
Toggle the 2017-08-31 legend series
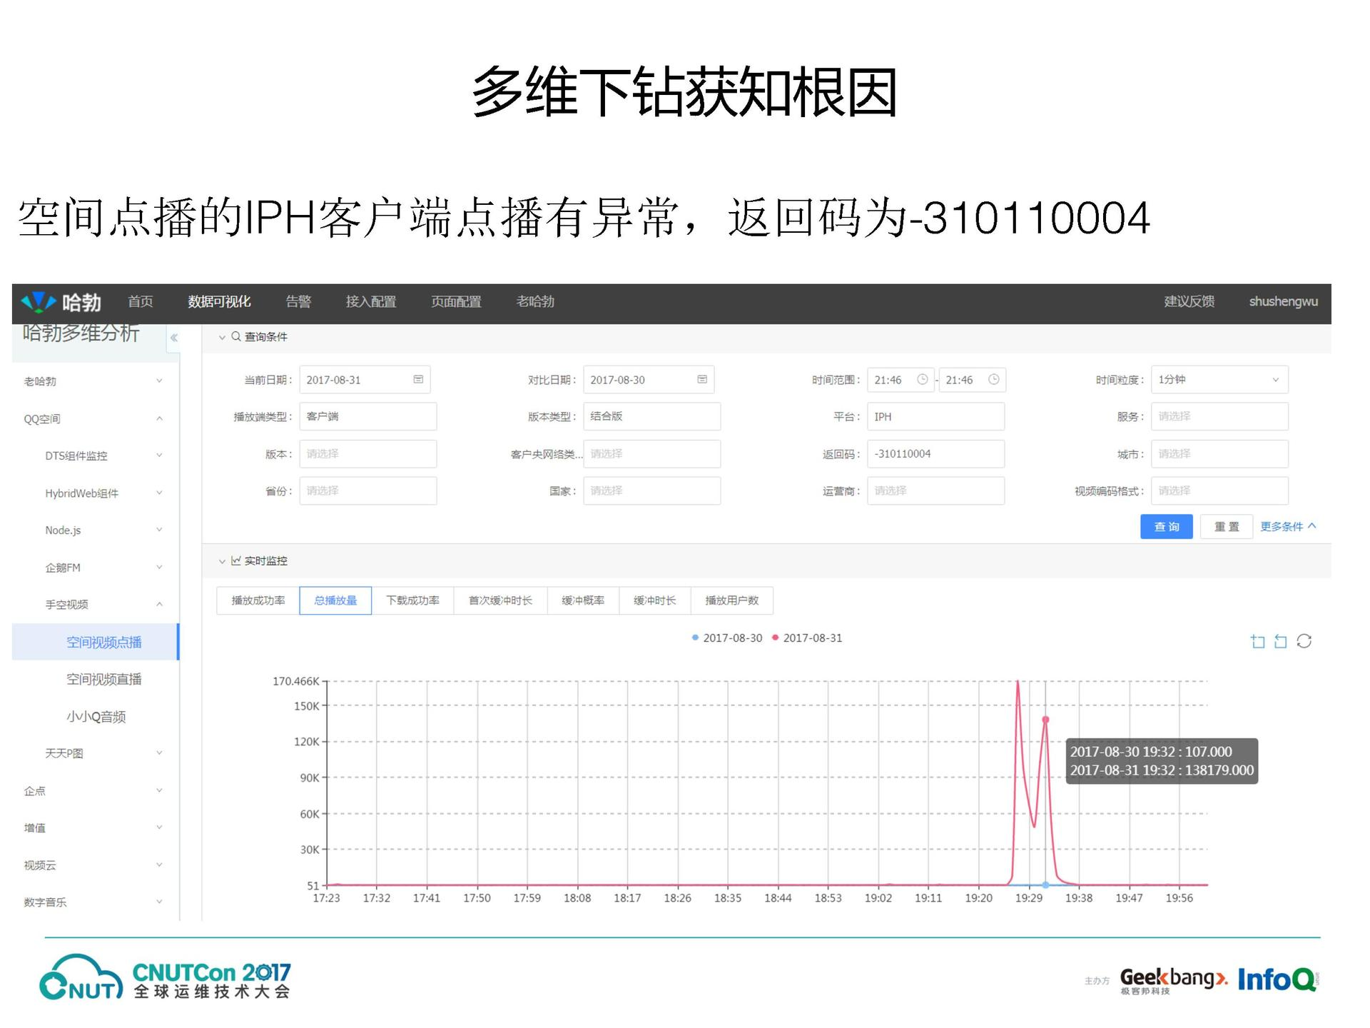point(807,638)
